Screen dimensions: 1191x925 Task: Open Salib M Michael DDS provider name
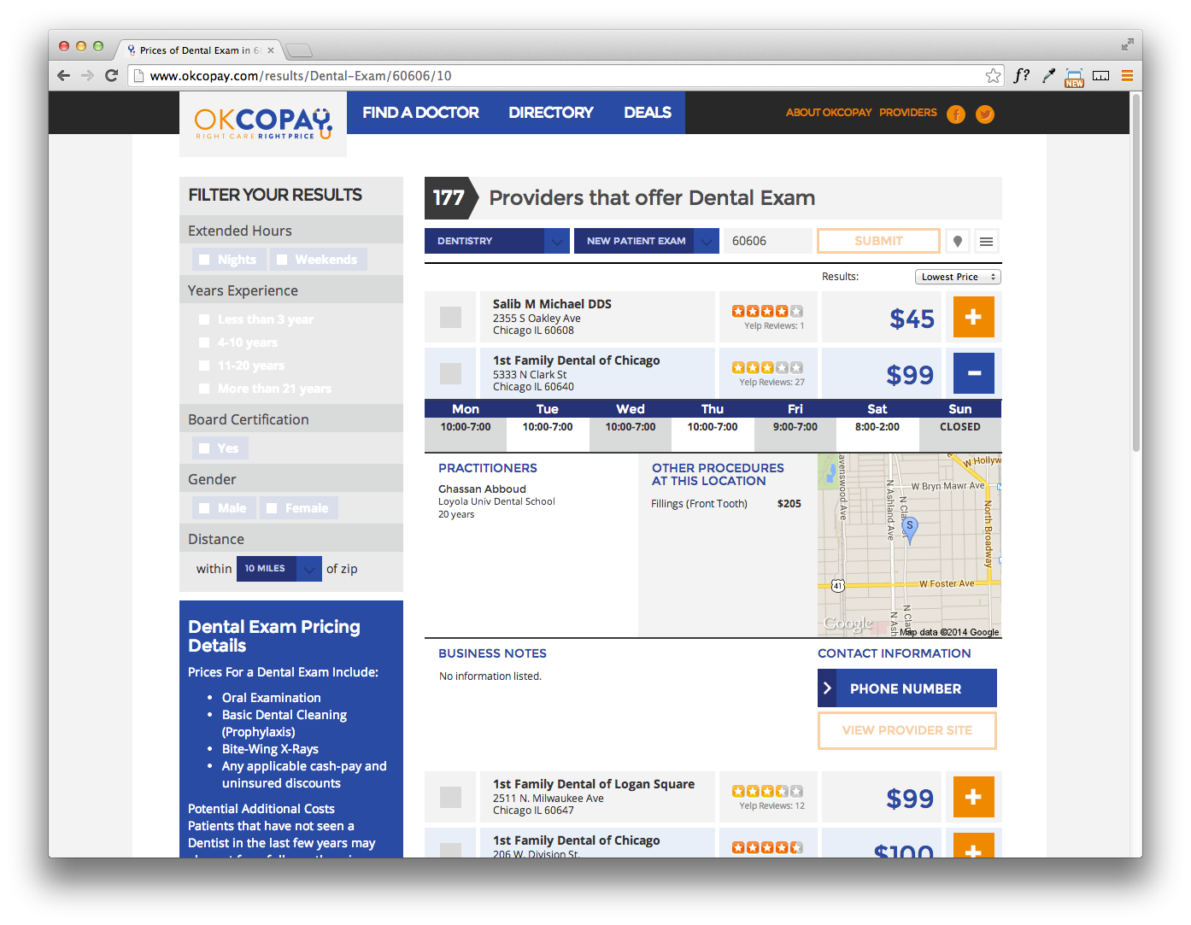(552, 304)
